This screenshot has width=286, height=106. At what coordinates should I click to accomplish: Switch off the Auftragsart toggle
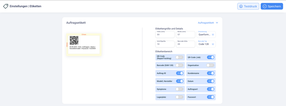[x=211, y=89]
